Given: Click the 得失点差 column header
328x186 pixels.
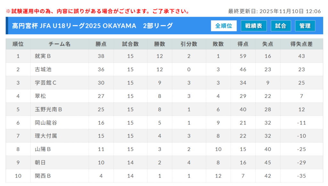Looking at the screenshot, I should 301,44.
